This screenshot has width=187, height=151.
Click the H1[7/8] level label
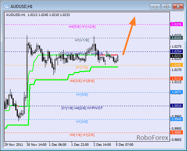coord(82,67)
